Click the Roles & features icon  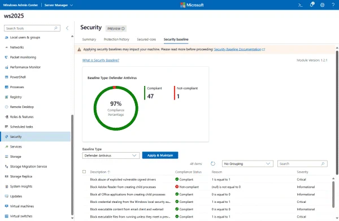pyautogui.click(x=6, y=117)
